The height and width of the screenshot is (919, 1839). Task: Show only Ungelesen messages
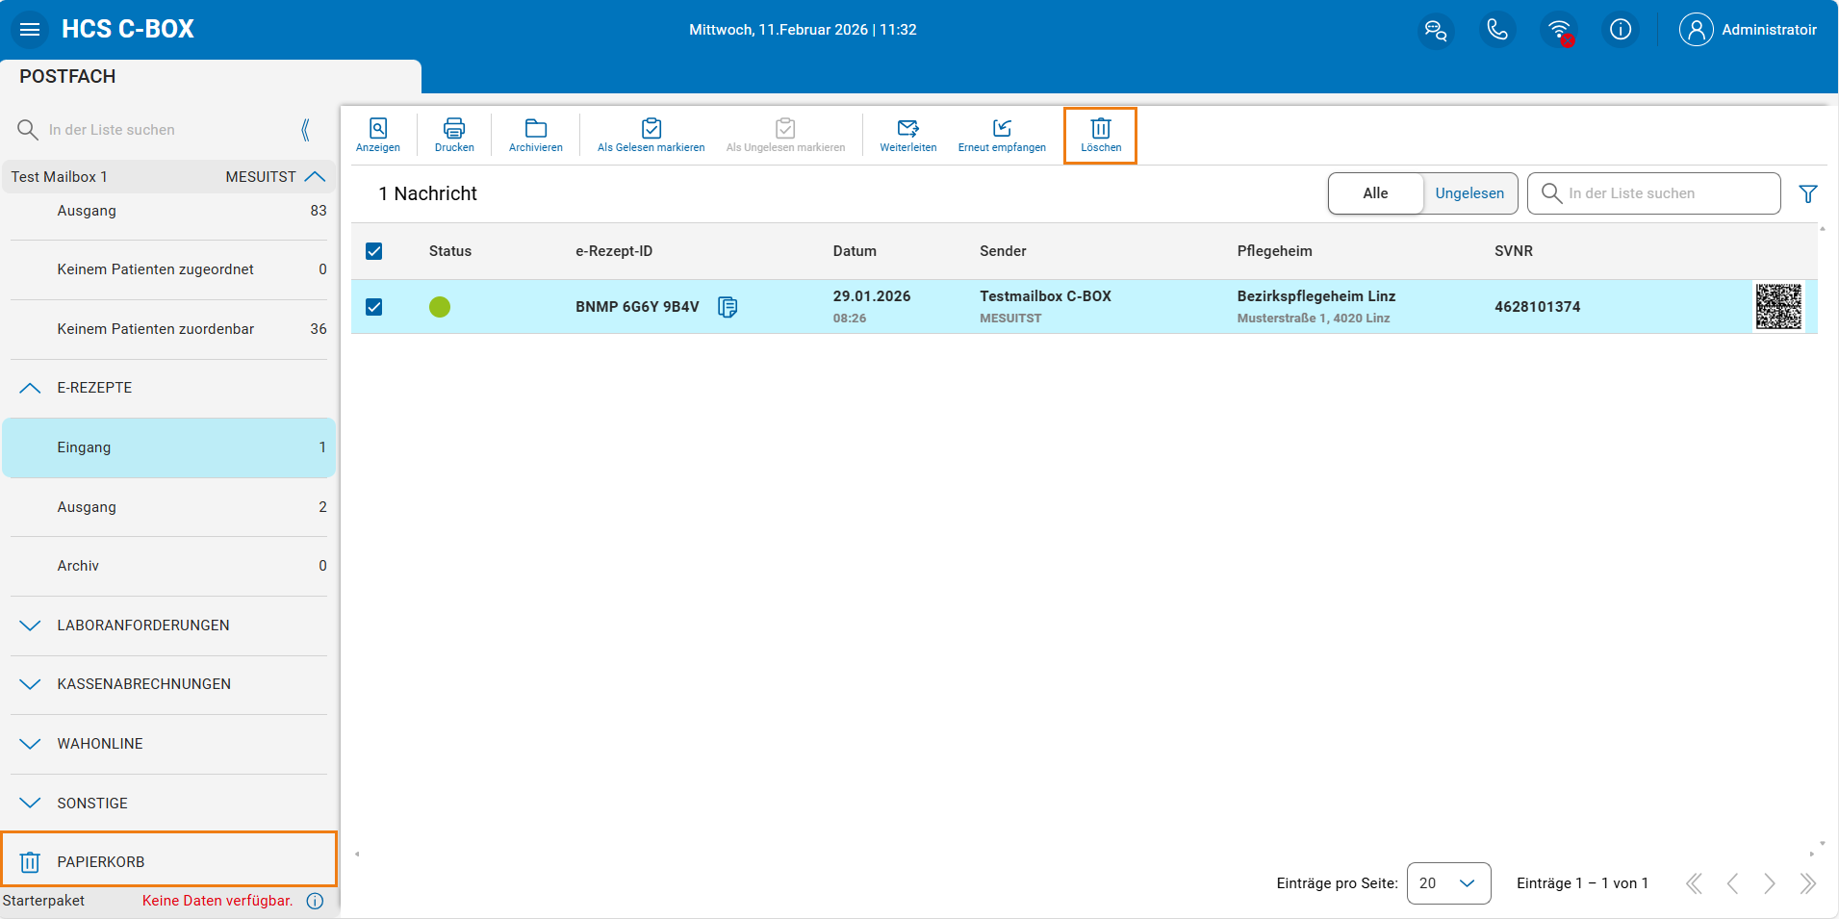coord(1469,193)
